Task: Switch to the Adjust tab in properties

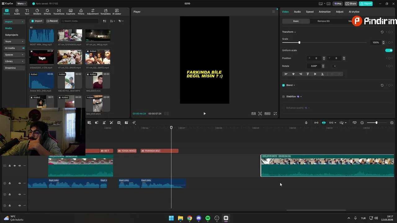Action: [x=340, y=12]
